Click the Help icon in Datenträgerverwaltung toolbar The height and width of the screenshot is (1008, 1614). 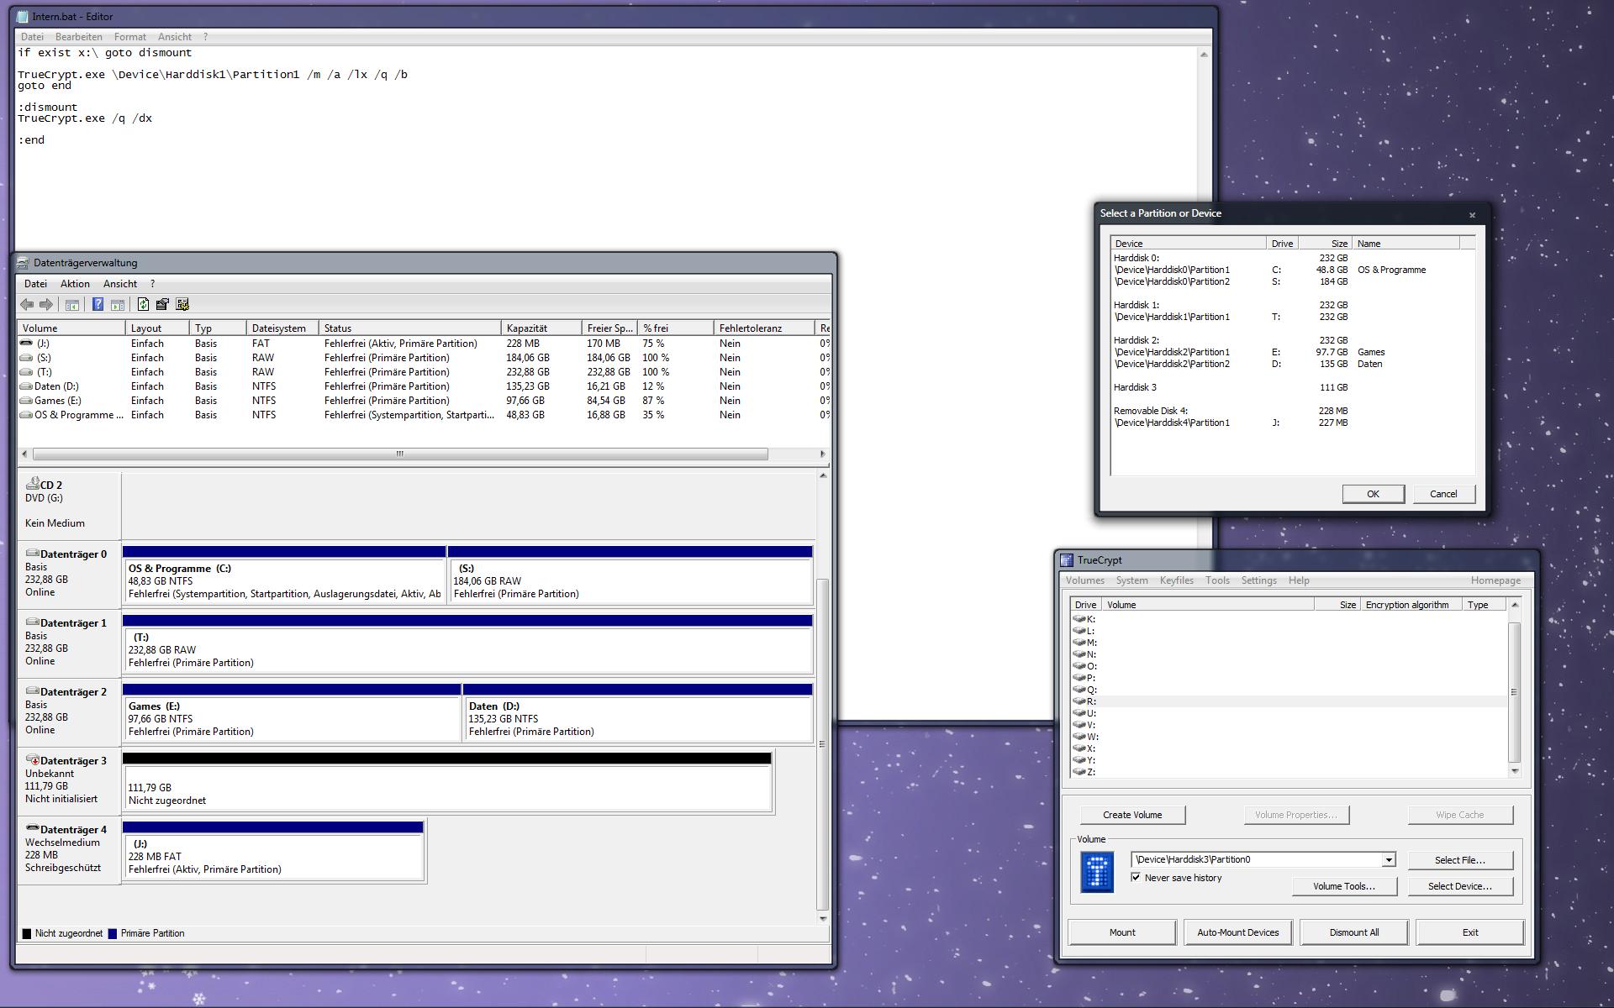[98, 305]
